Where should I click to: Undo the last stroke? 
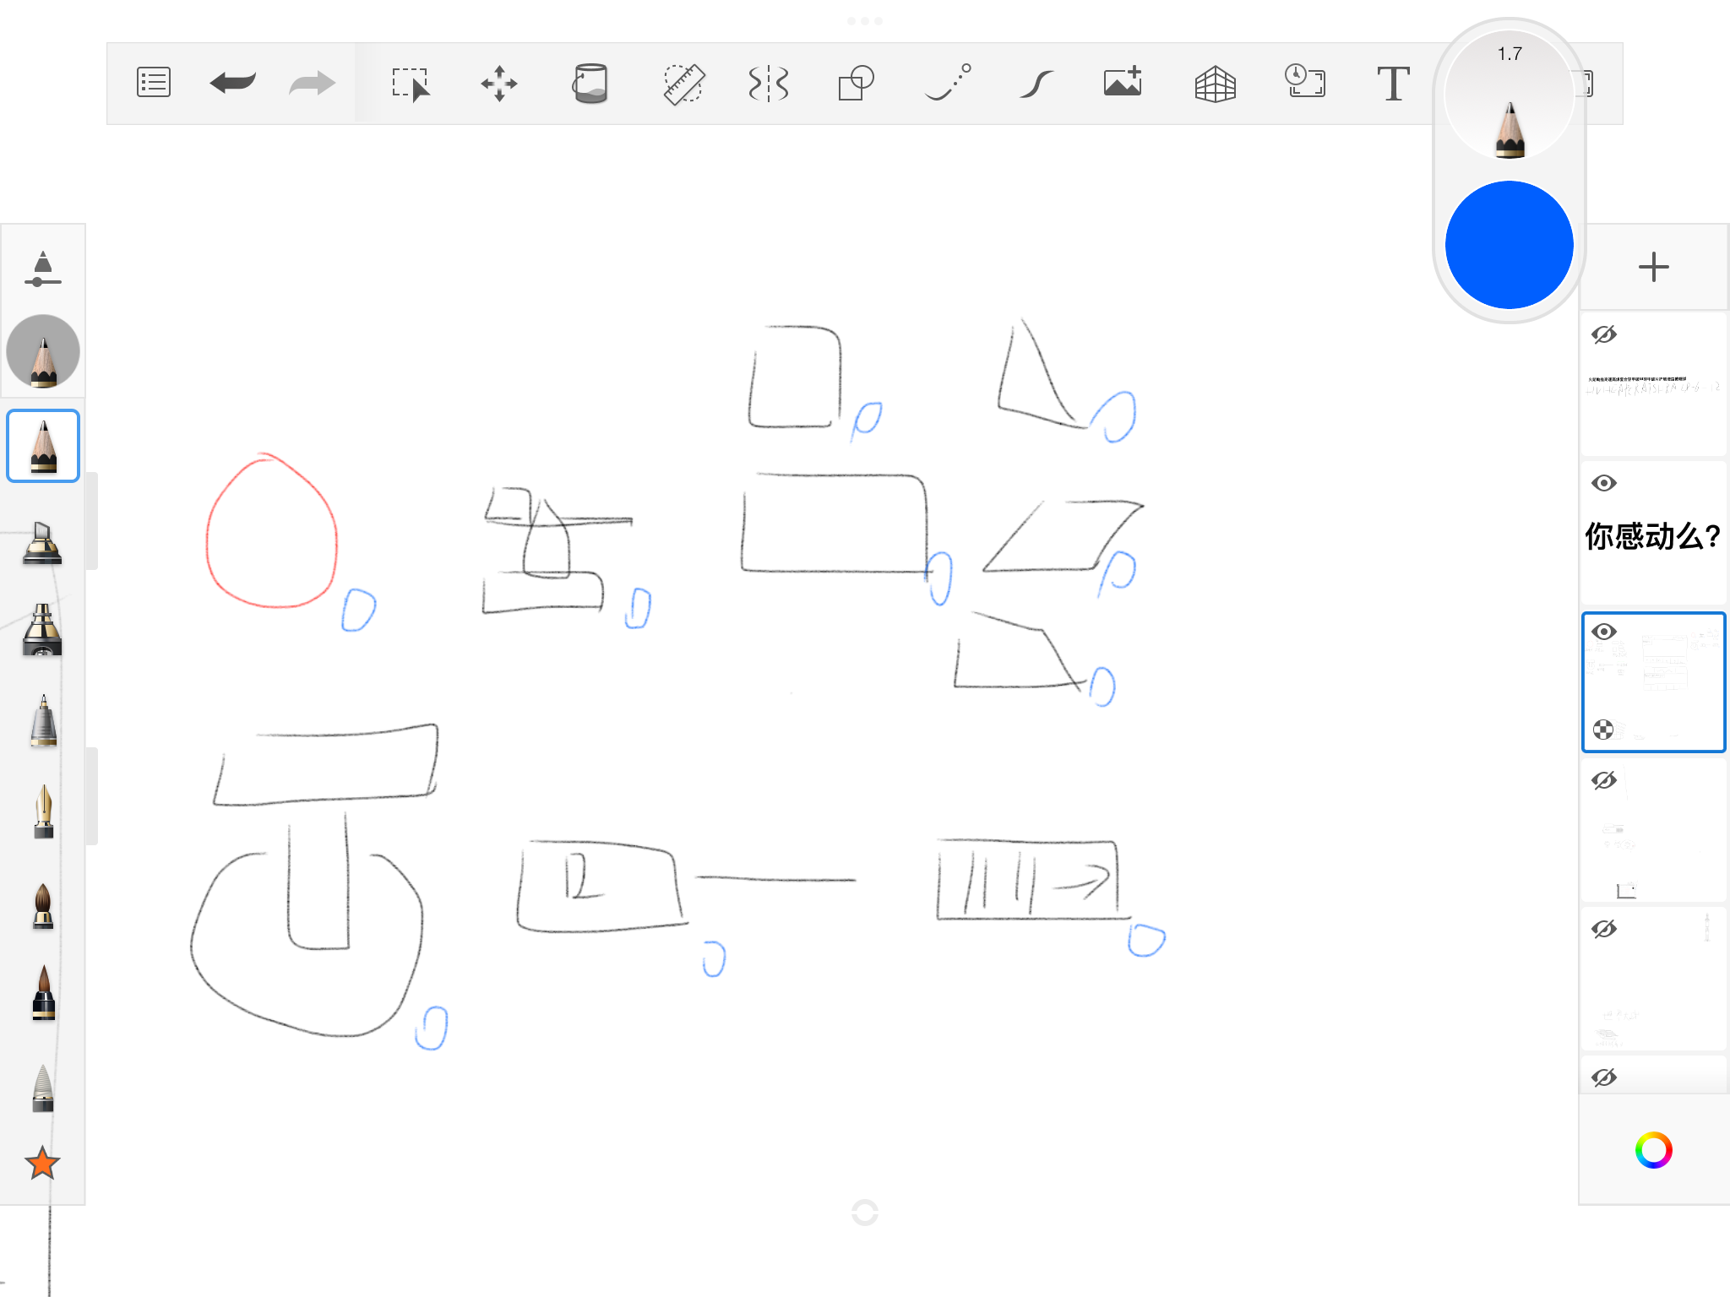[x=233, y=83]
